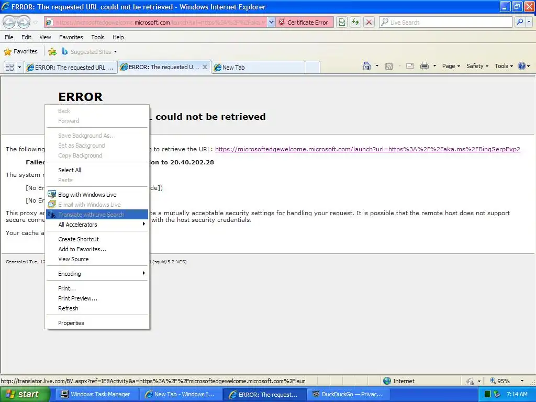Choose Create Shortcut in context menu

[97, 239]
